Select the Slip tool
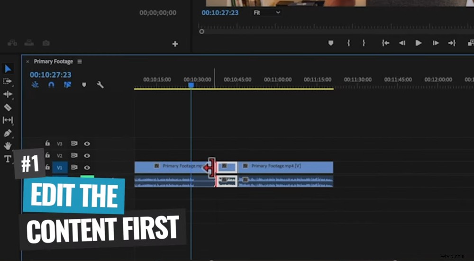Image resolution: width=474 pixels, height=261 pixels. point(8,120)
